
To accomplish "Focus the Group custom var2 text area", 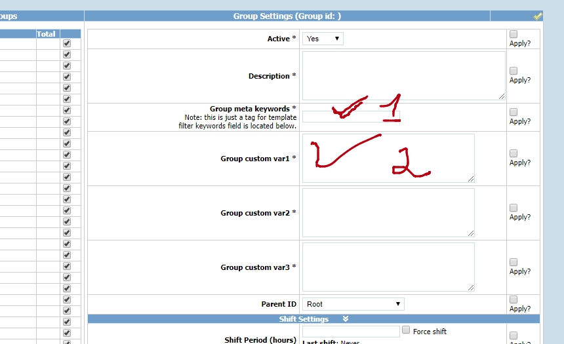I will tap(388, 213).
